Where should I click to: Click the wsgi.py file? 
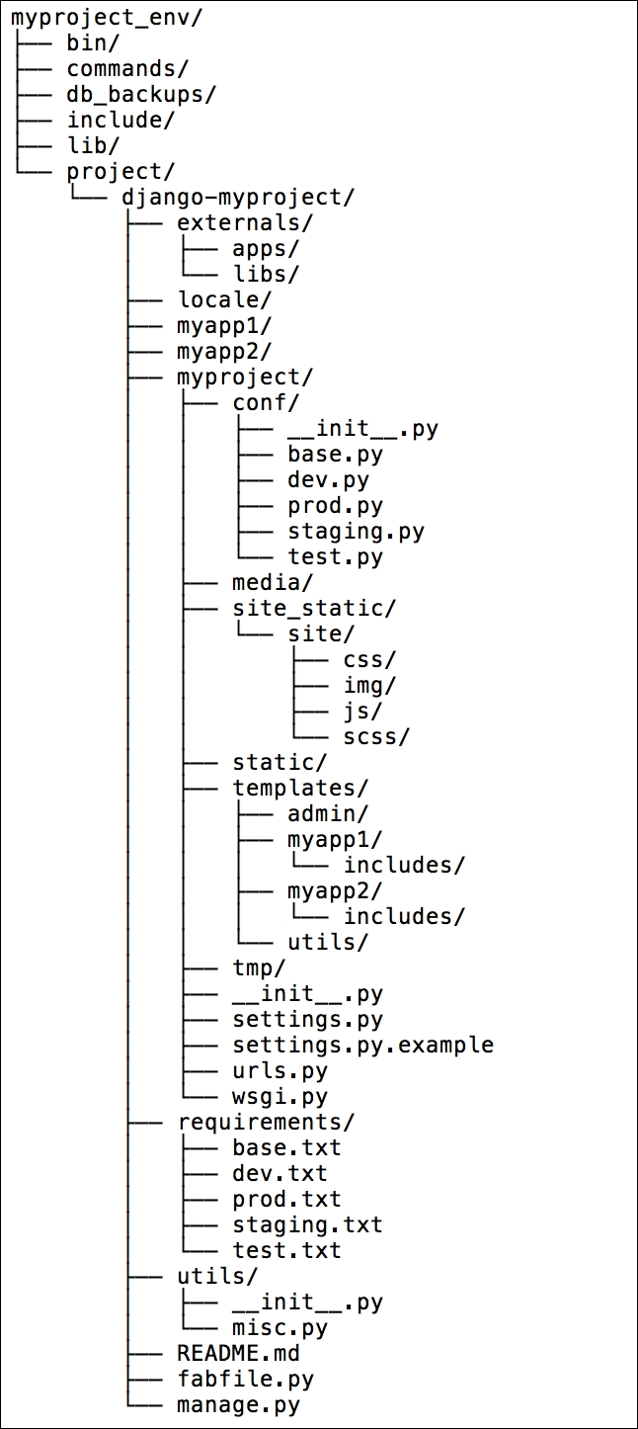[279, 1096]
